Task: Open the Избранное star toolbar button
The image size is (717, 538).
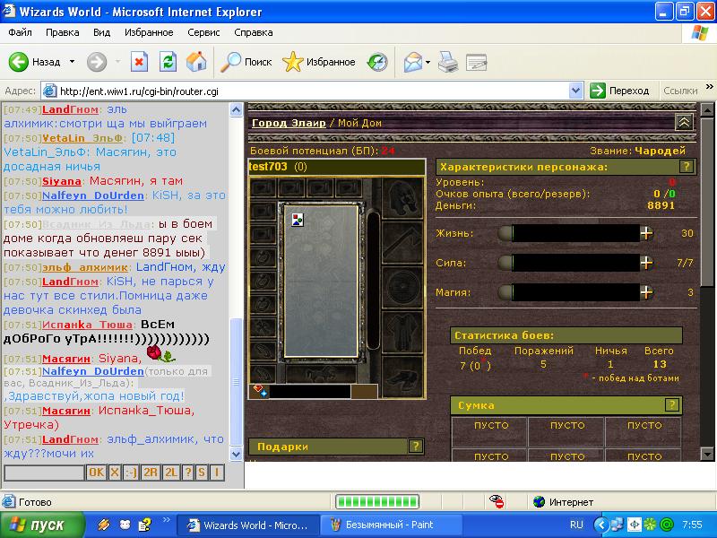Action: 319,62
